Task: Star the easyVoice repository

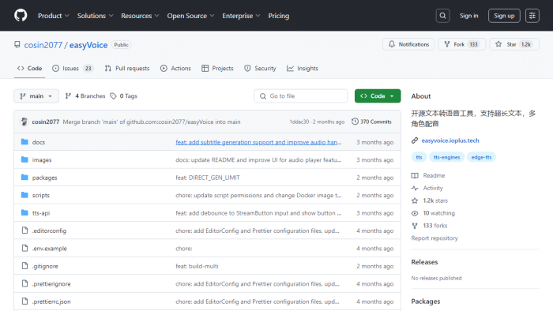Action: pos(513,44)
